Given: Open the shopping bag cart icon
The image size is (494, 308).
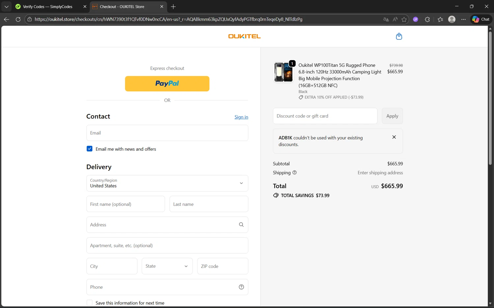Looking at the screenshot, I should (x=399, y=36).
